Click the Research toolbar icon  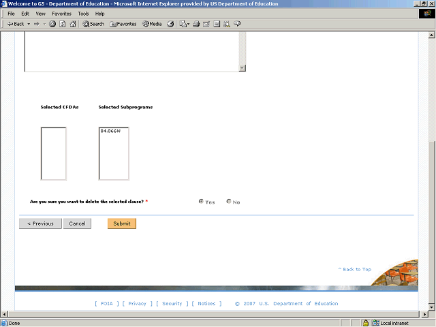click(x=227, y=25)
